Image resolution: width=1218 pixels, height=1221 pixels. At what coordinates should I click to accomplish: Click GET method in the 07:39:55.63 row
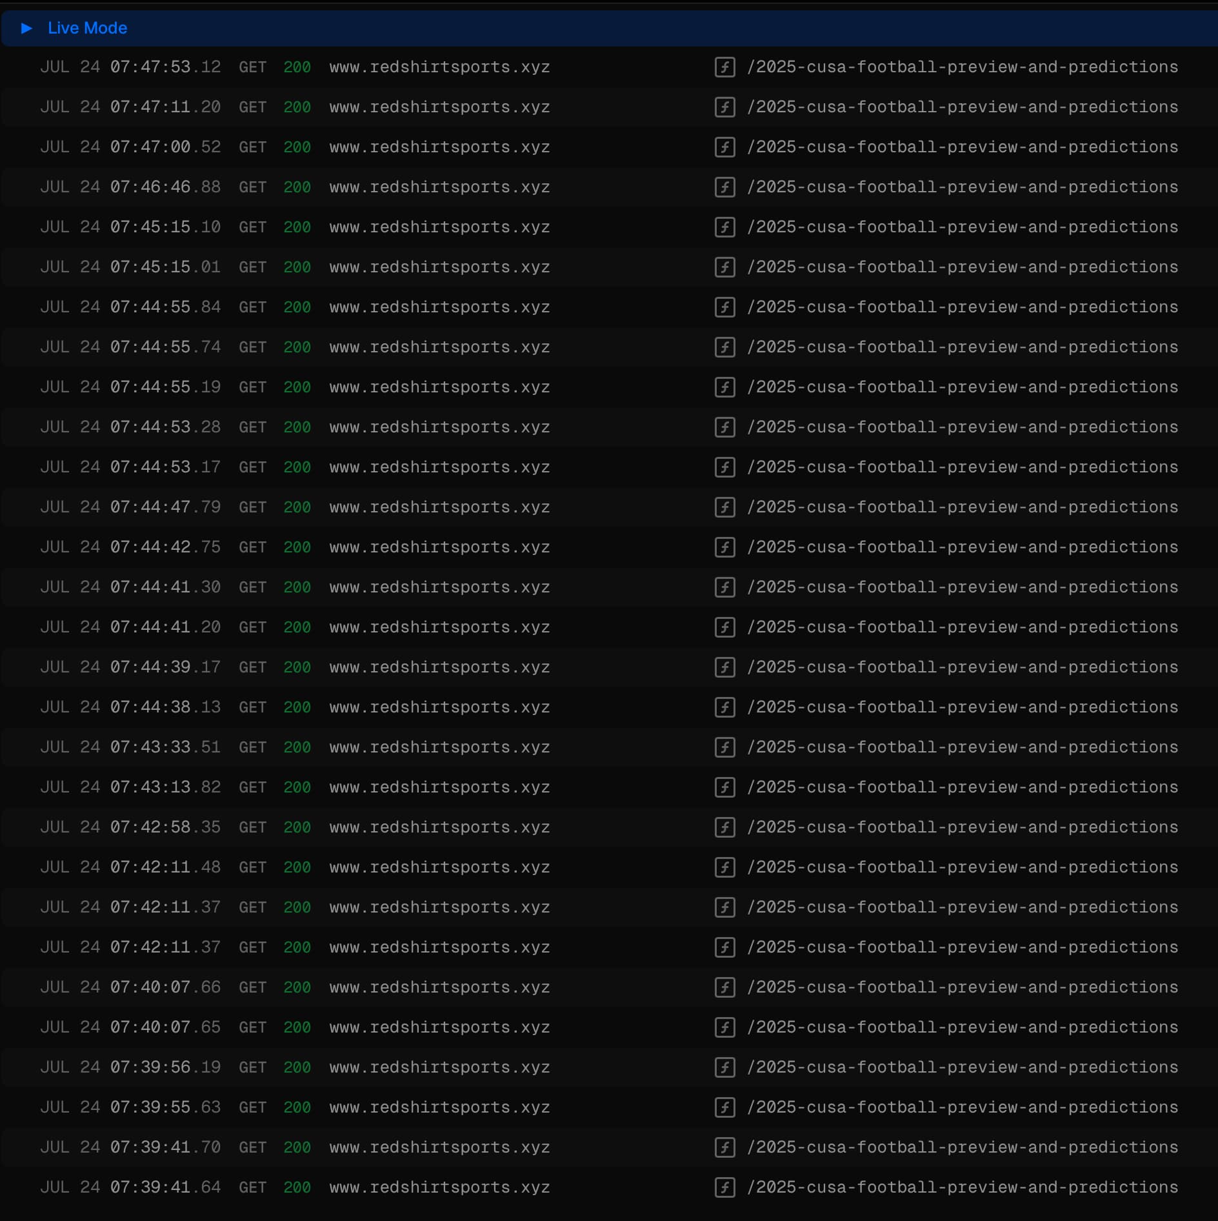252,1107
